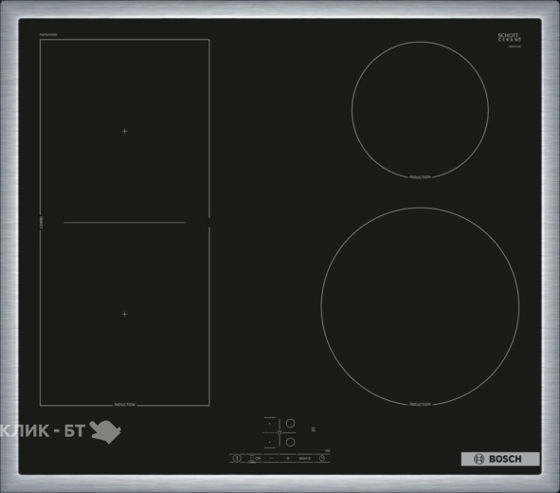
Task: Click the INDUCTION label under the large round zone
Action: [x=420, y=405]
